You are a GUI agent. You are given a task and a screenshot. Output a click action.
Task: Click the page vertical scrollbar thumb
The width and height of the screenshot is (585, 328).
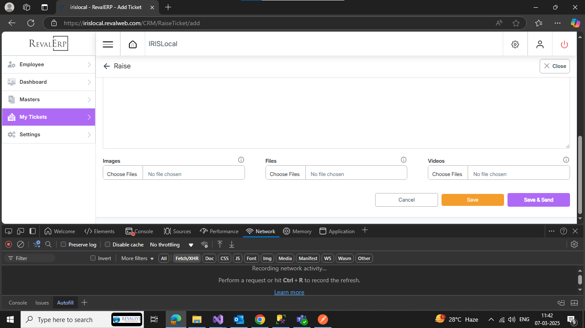(x=580, y=177)
